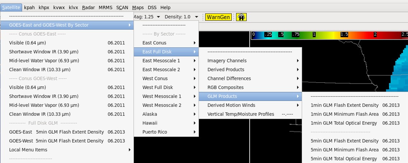Open the Maps menu
The height and width of the screenshot is (163, 408).
pyautogui.click(x=138, y=8)
